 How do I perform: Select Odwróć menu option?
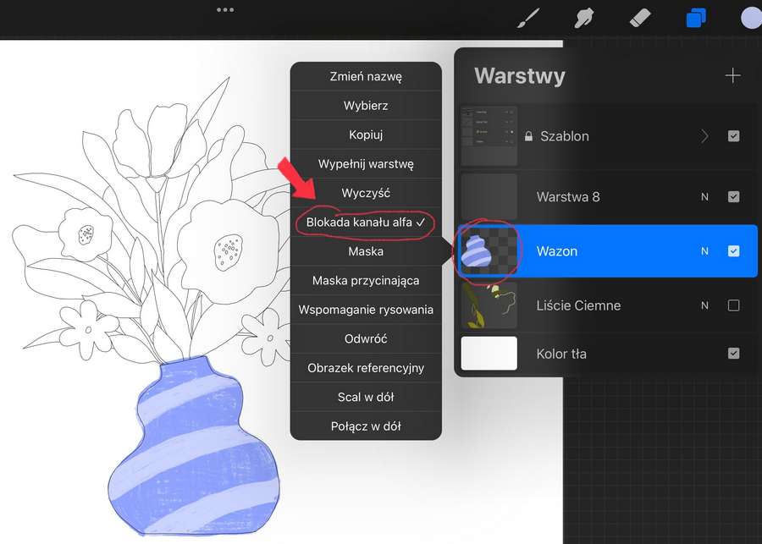tap(366, 338)
